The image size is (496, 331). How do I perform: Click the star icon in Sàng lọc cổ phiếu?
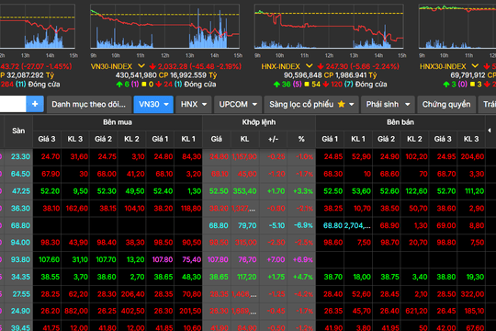click(x=342, y=104)
